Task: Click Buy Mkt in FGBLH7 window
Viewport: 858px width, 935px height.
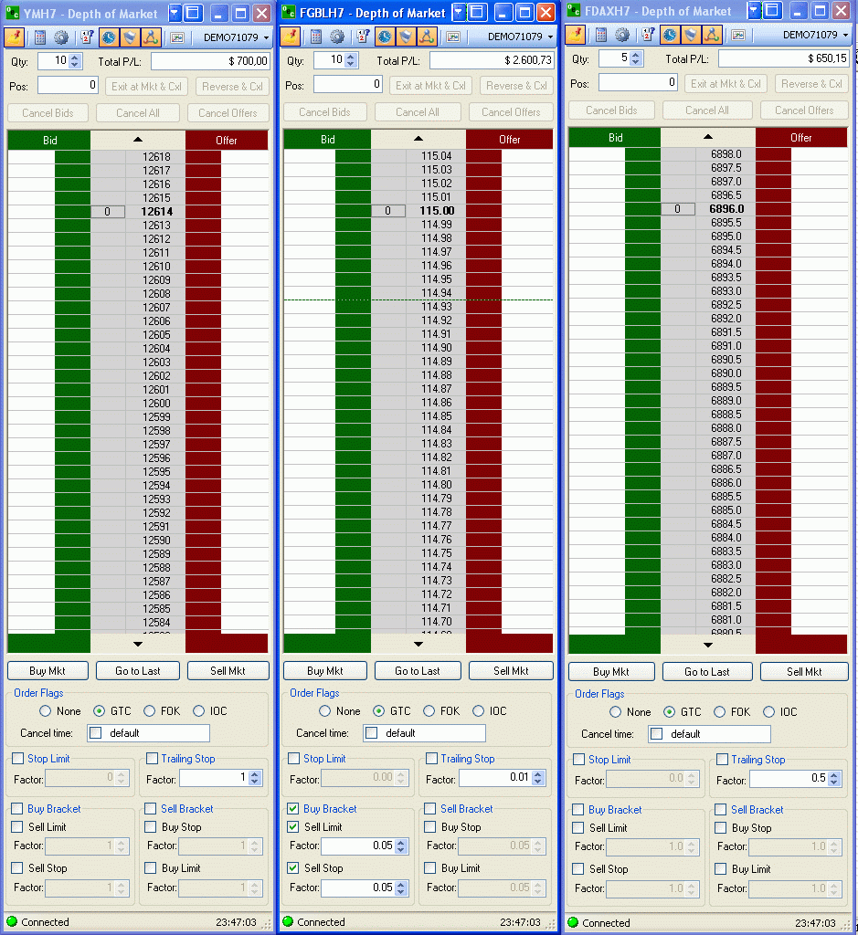Action: (325, 671)
